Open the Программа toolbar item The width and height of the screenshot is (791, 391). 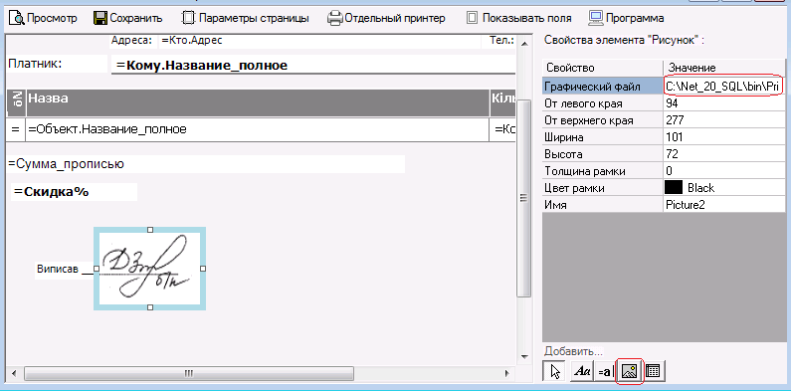(626, 19)
